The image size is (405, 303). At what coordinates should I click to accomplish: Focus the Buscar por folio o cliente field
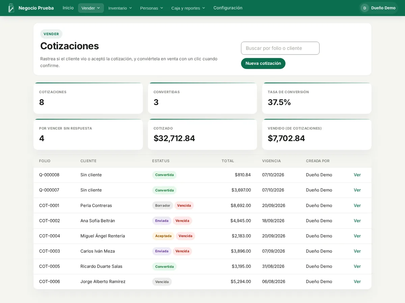280,48
